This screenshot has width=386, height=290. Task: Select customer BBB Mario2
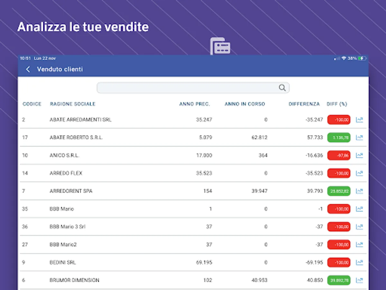pyautogui.click(x=63, y=245)
